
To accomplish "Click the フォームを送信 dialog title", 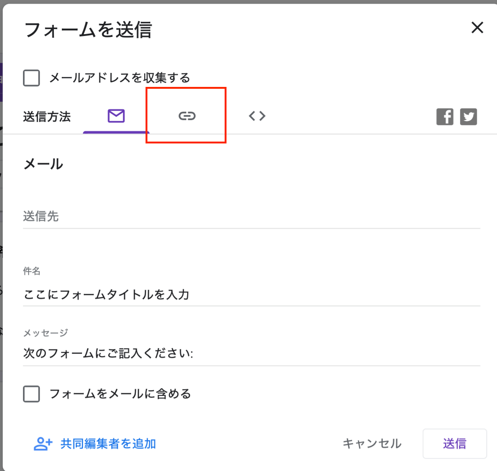I will pos(88,30).
